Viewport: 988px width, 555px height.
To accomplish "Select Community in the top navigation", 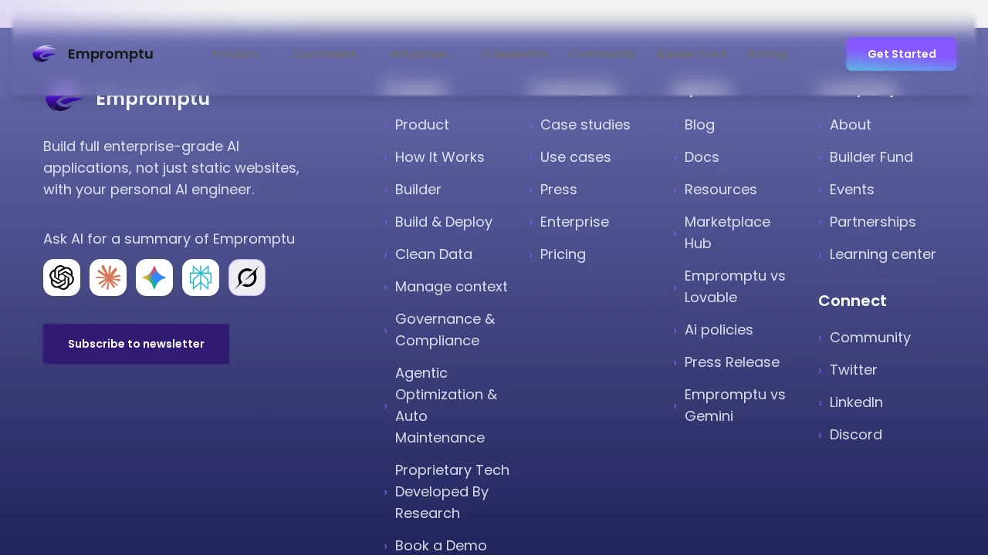I will 603,54.
